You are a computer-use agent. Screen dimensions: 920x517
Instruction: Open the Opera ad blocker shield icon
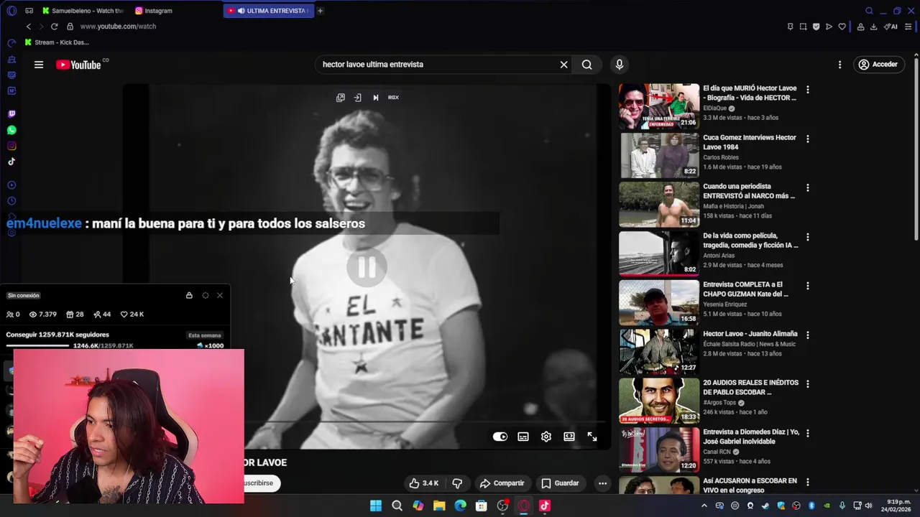point(816,27)
